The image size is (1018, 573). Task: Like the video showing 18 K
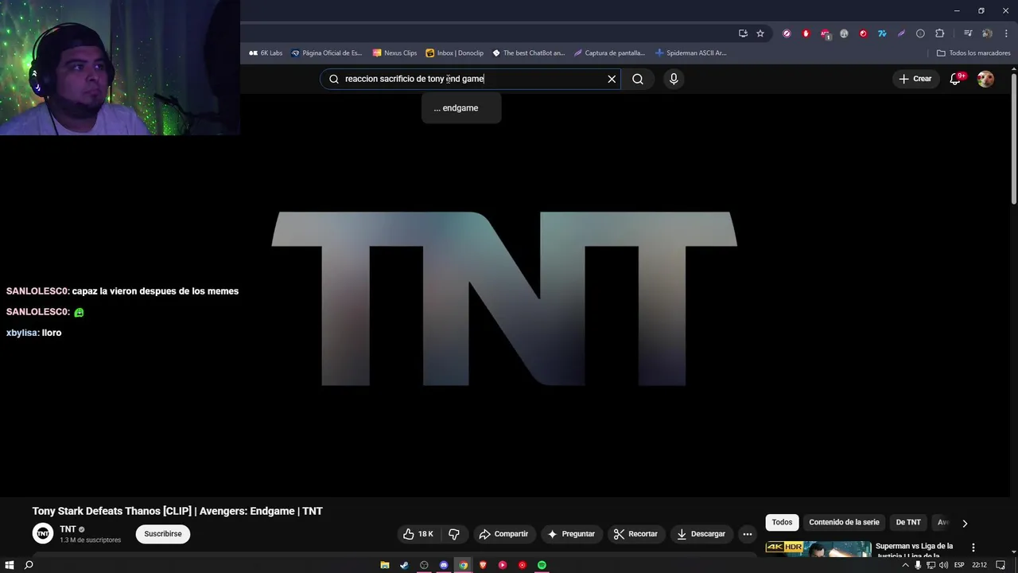pos(418,534)
